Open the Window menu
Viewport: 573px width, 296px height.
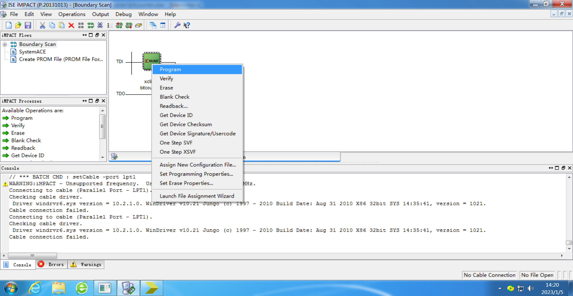148,14
